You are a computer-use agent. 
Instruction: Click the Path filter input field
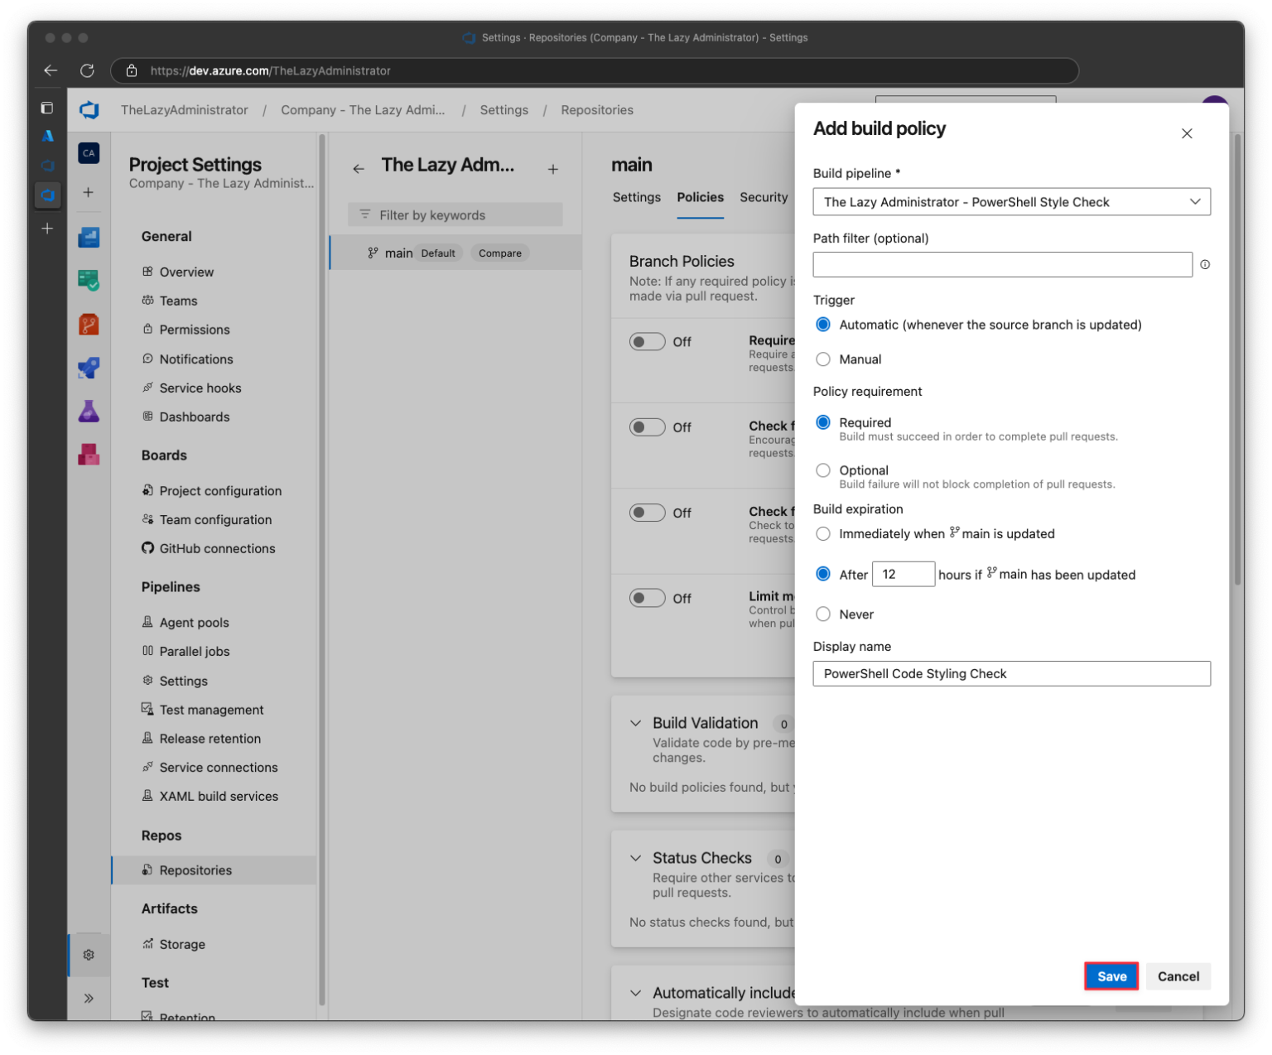pos(1003,264)
